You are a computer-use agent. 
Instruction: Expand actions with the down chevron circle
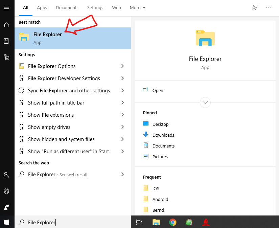click(x=205, y=102)
